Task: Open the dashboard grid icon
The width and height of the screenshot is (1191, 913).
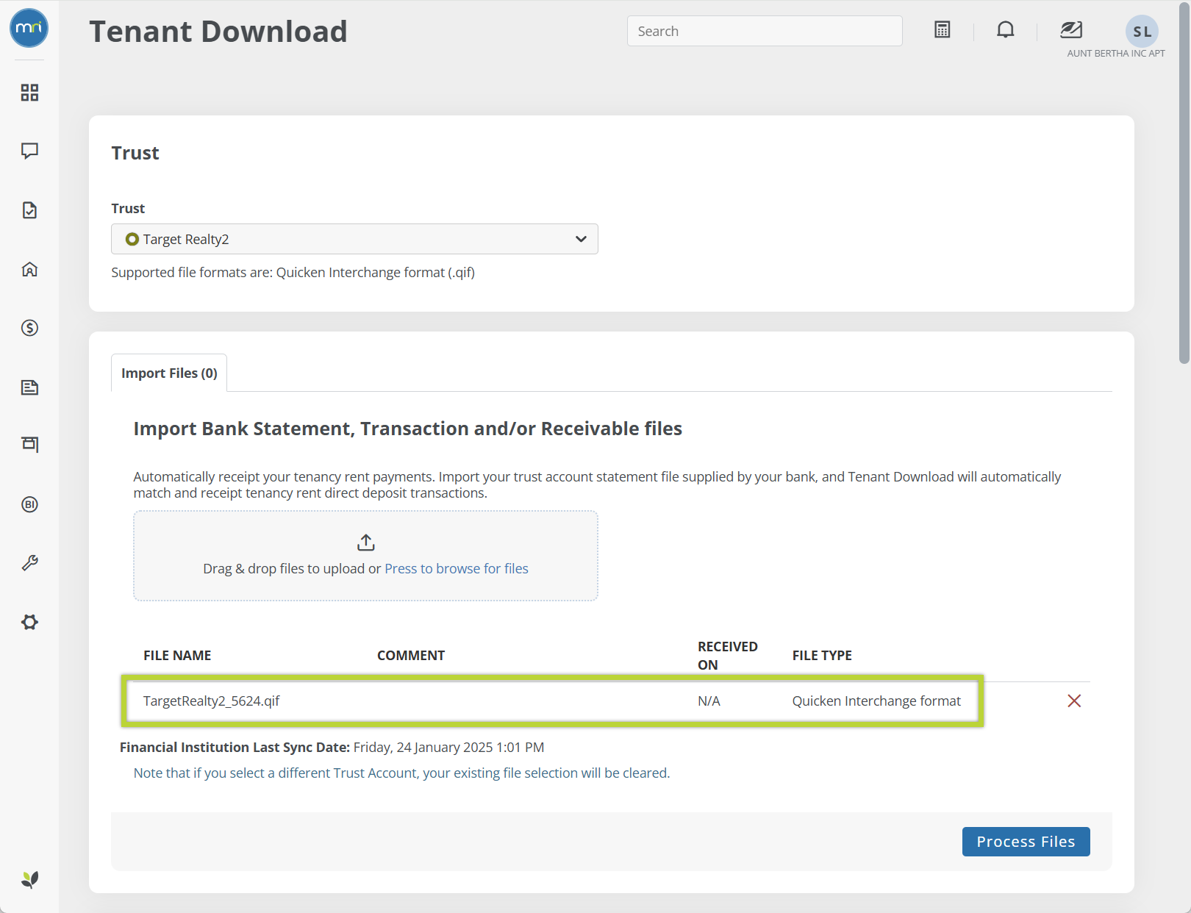Action: pyautogui.click(x=29, y=93)
